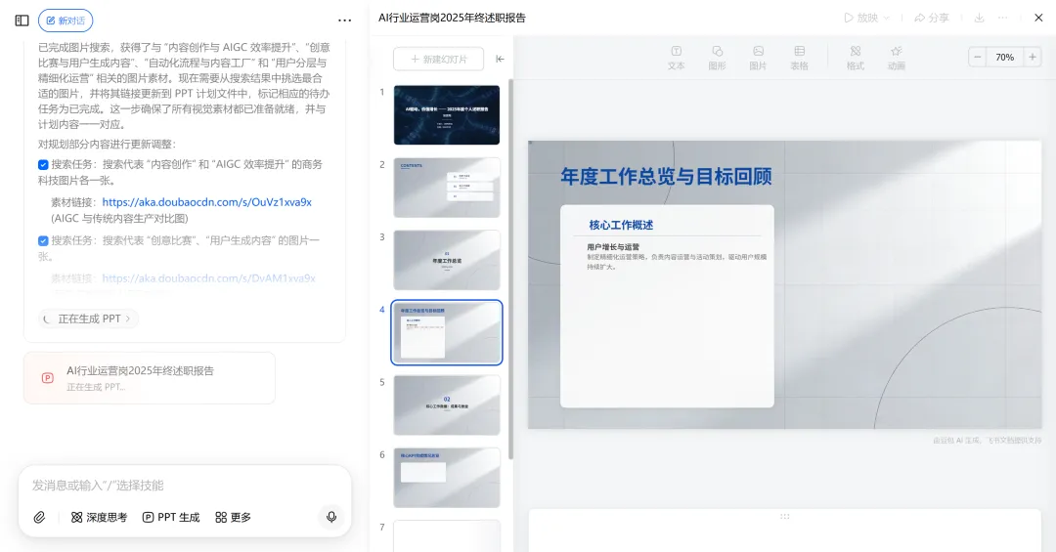Open the OuVz1xva9x material link

(x=206, y=202)
